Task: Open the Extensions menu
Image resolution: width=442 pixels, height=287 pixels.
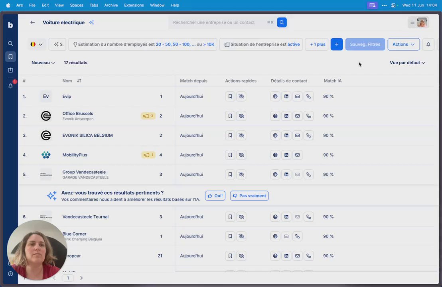Action: pyautogui.click(x=134, y=5)
